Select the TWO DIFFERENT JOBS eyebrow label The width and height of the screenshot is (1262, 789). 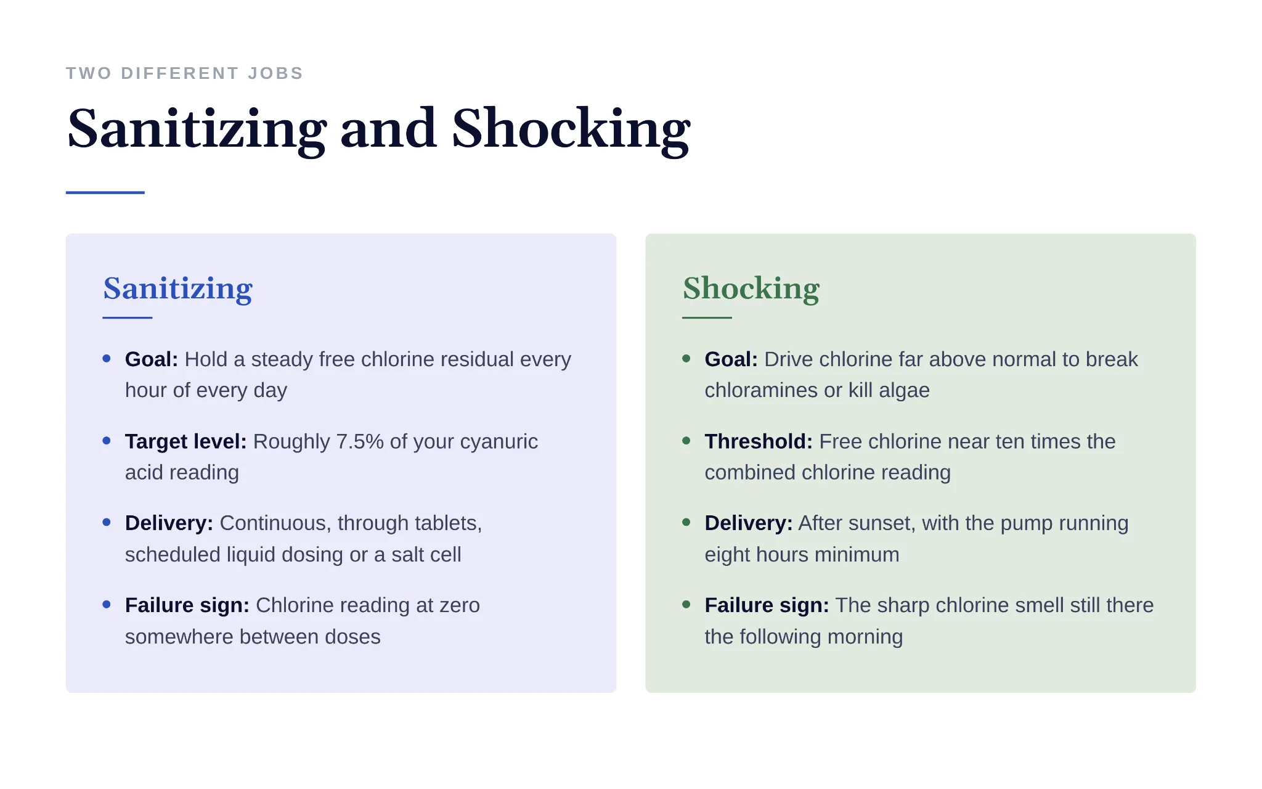click(184, 73)
